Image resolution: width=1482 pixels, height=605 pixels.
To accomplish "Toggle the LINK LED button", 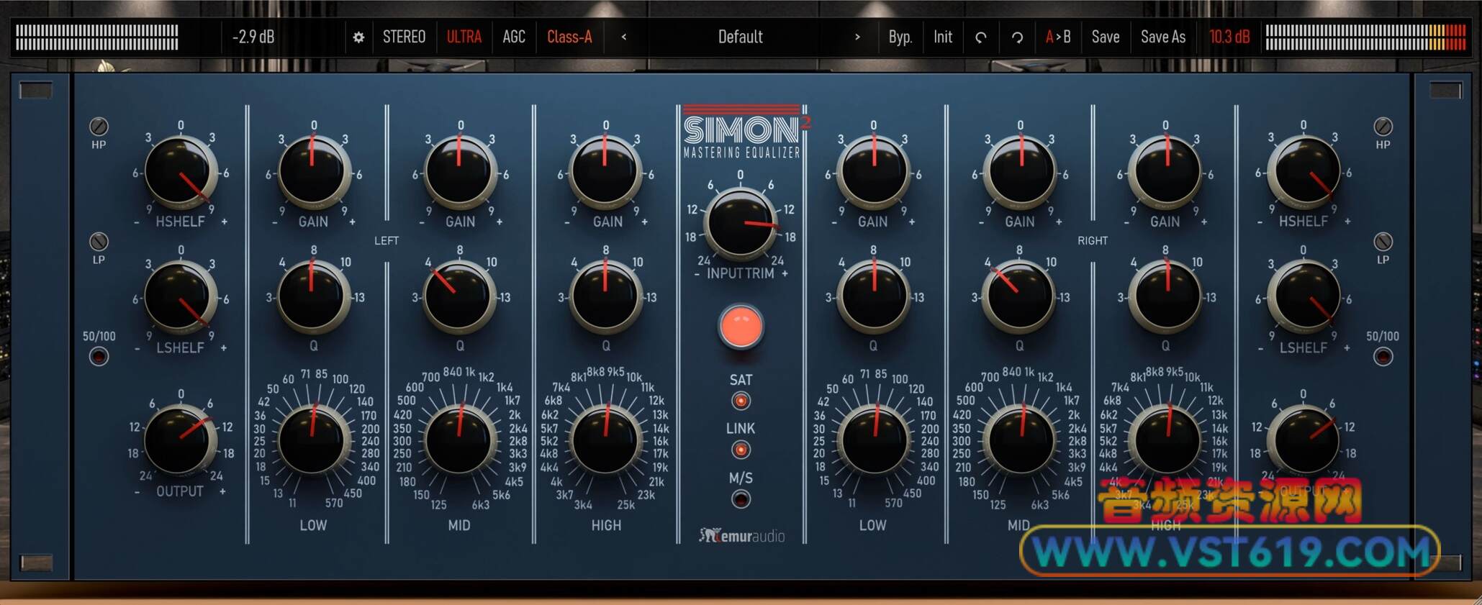I will click(x=741, y=450).
